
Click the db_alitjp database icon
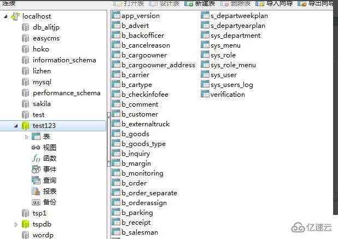coord(26,27)
